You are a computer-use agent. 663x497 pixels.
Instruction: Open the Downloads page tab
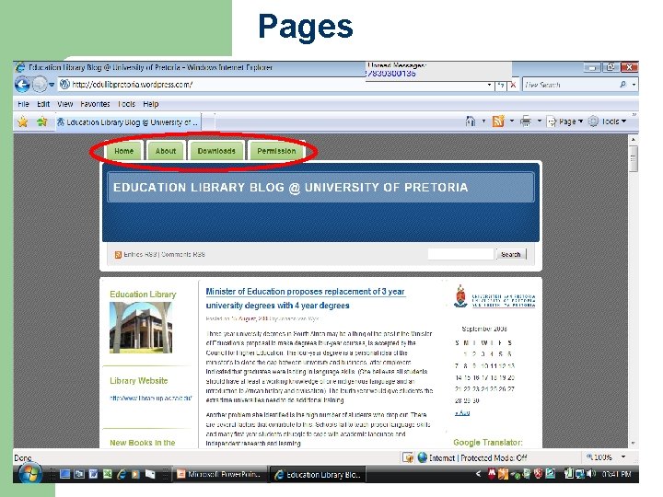tap(216, 151)
